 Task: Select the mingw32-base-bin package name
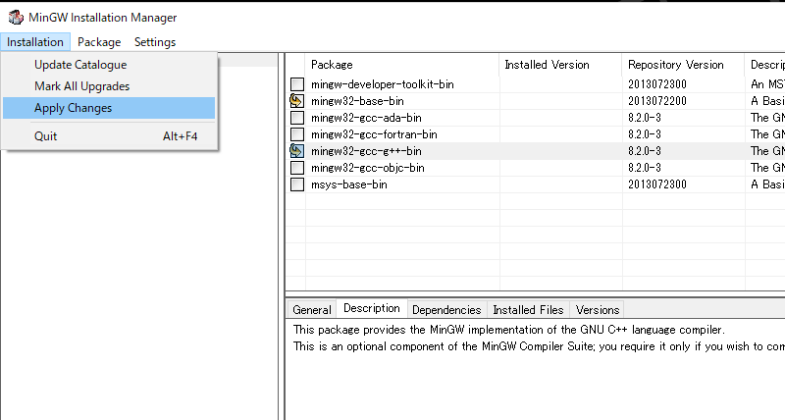(x=357, y=101)
